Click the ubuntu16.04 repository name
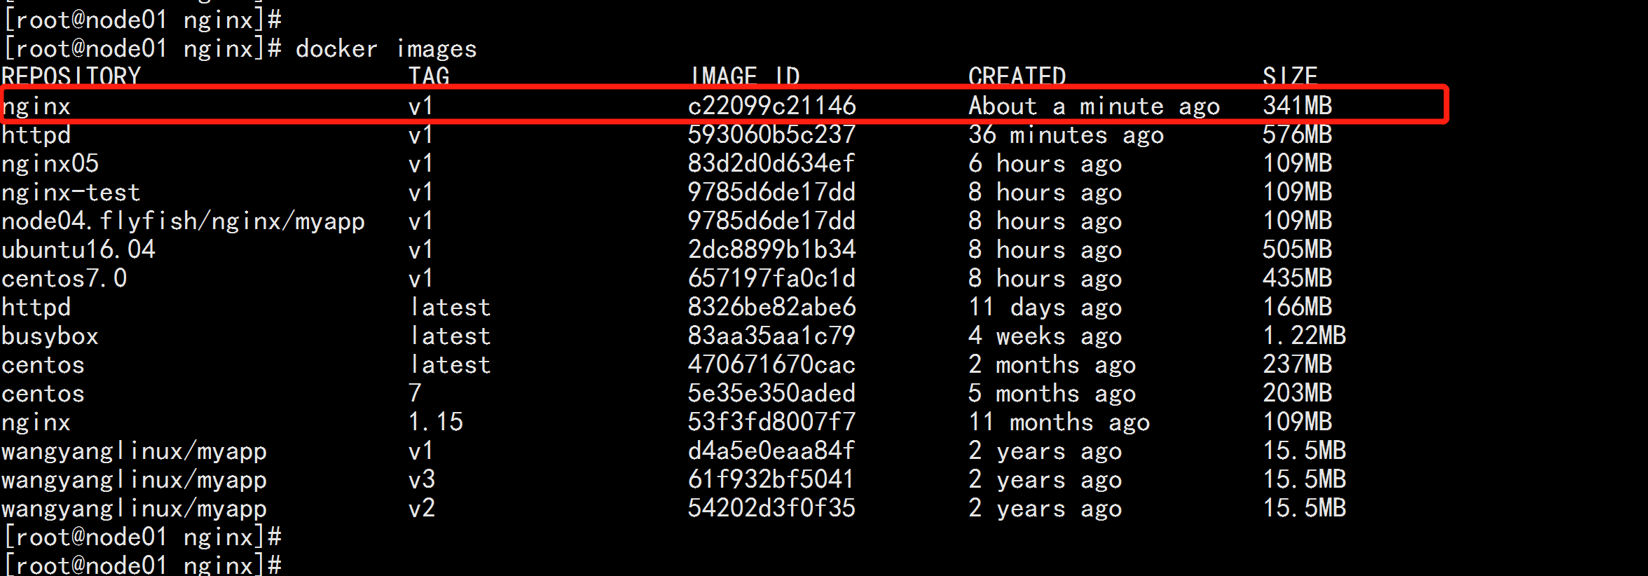The width and height of the screenshot is (1648, 576). click(78, 250)
